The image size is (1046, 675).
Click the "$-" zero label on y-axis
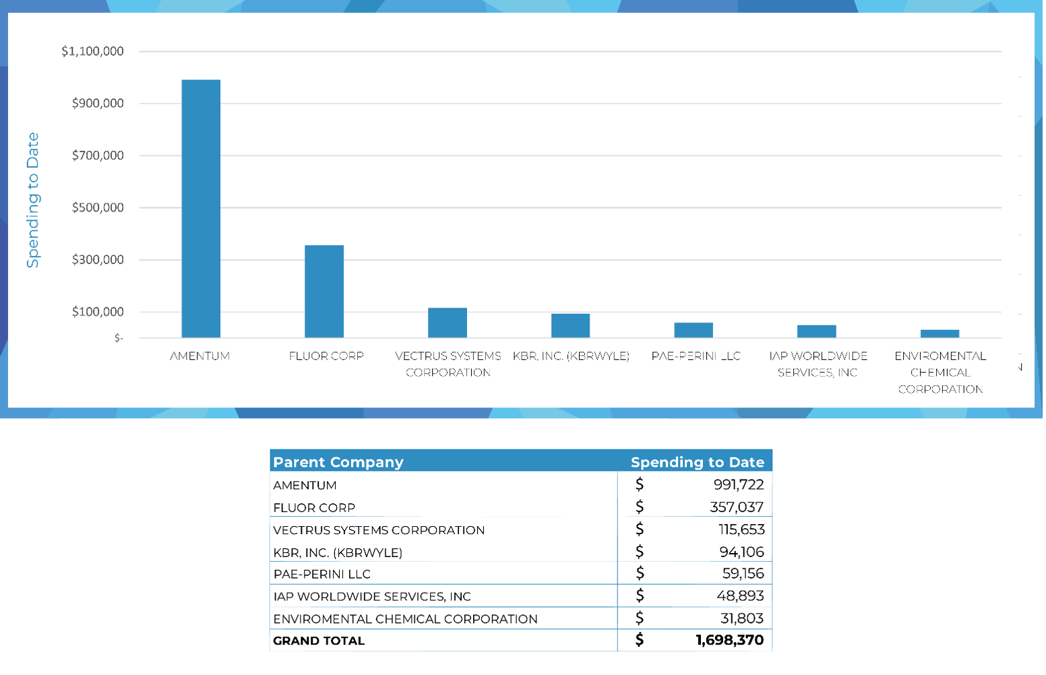119,338
